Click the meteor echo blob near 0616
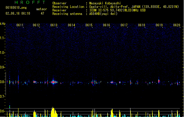Image resolution: width=184 pixels, height=117 pixels. [x=112, y=82]
